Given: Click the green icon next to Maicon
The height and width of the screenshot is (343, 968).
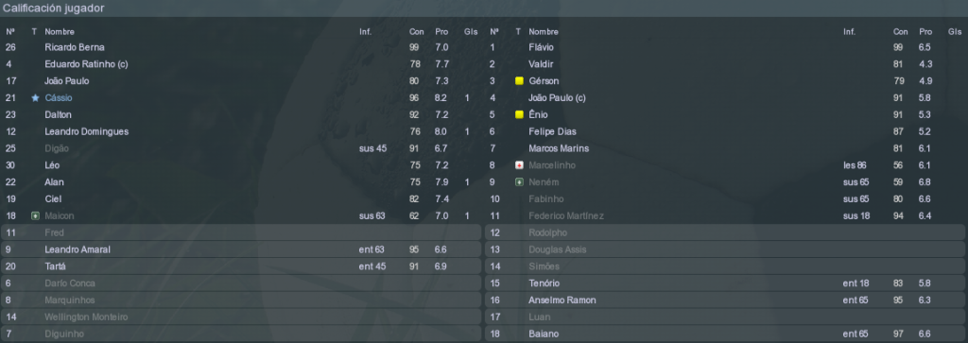Looking at the screenshot, I should [x=35, y=216].
